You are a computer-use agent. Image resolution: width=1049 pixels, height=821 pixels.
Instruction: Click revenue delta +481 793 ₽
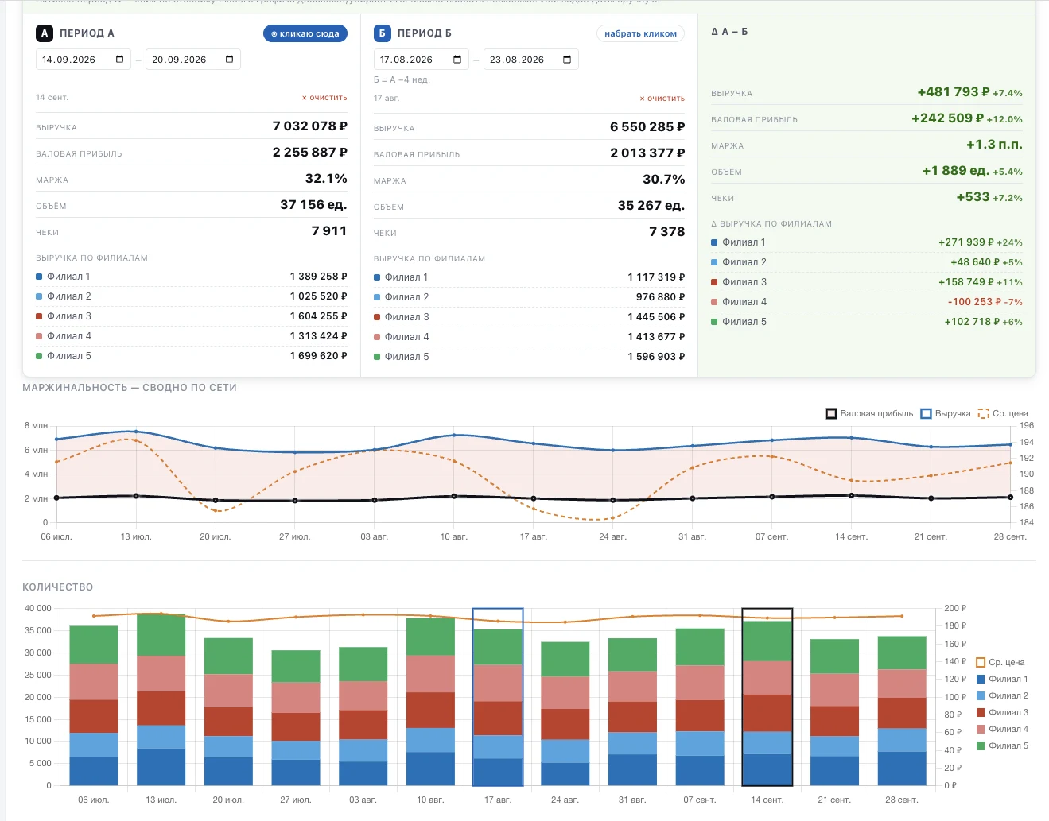954,92
